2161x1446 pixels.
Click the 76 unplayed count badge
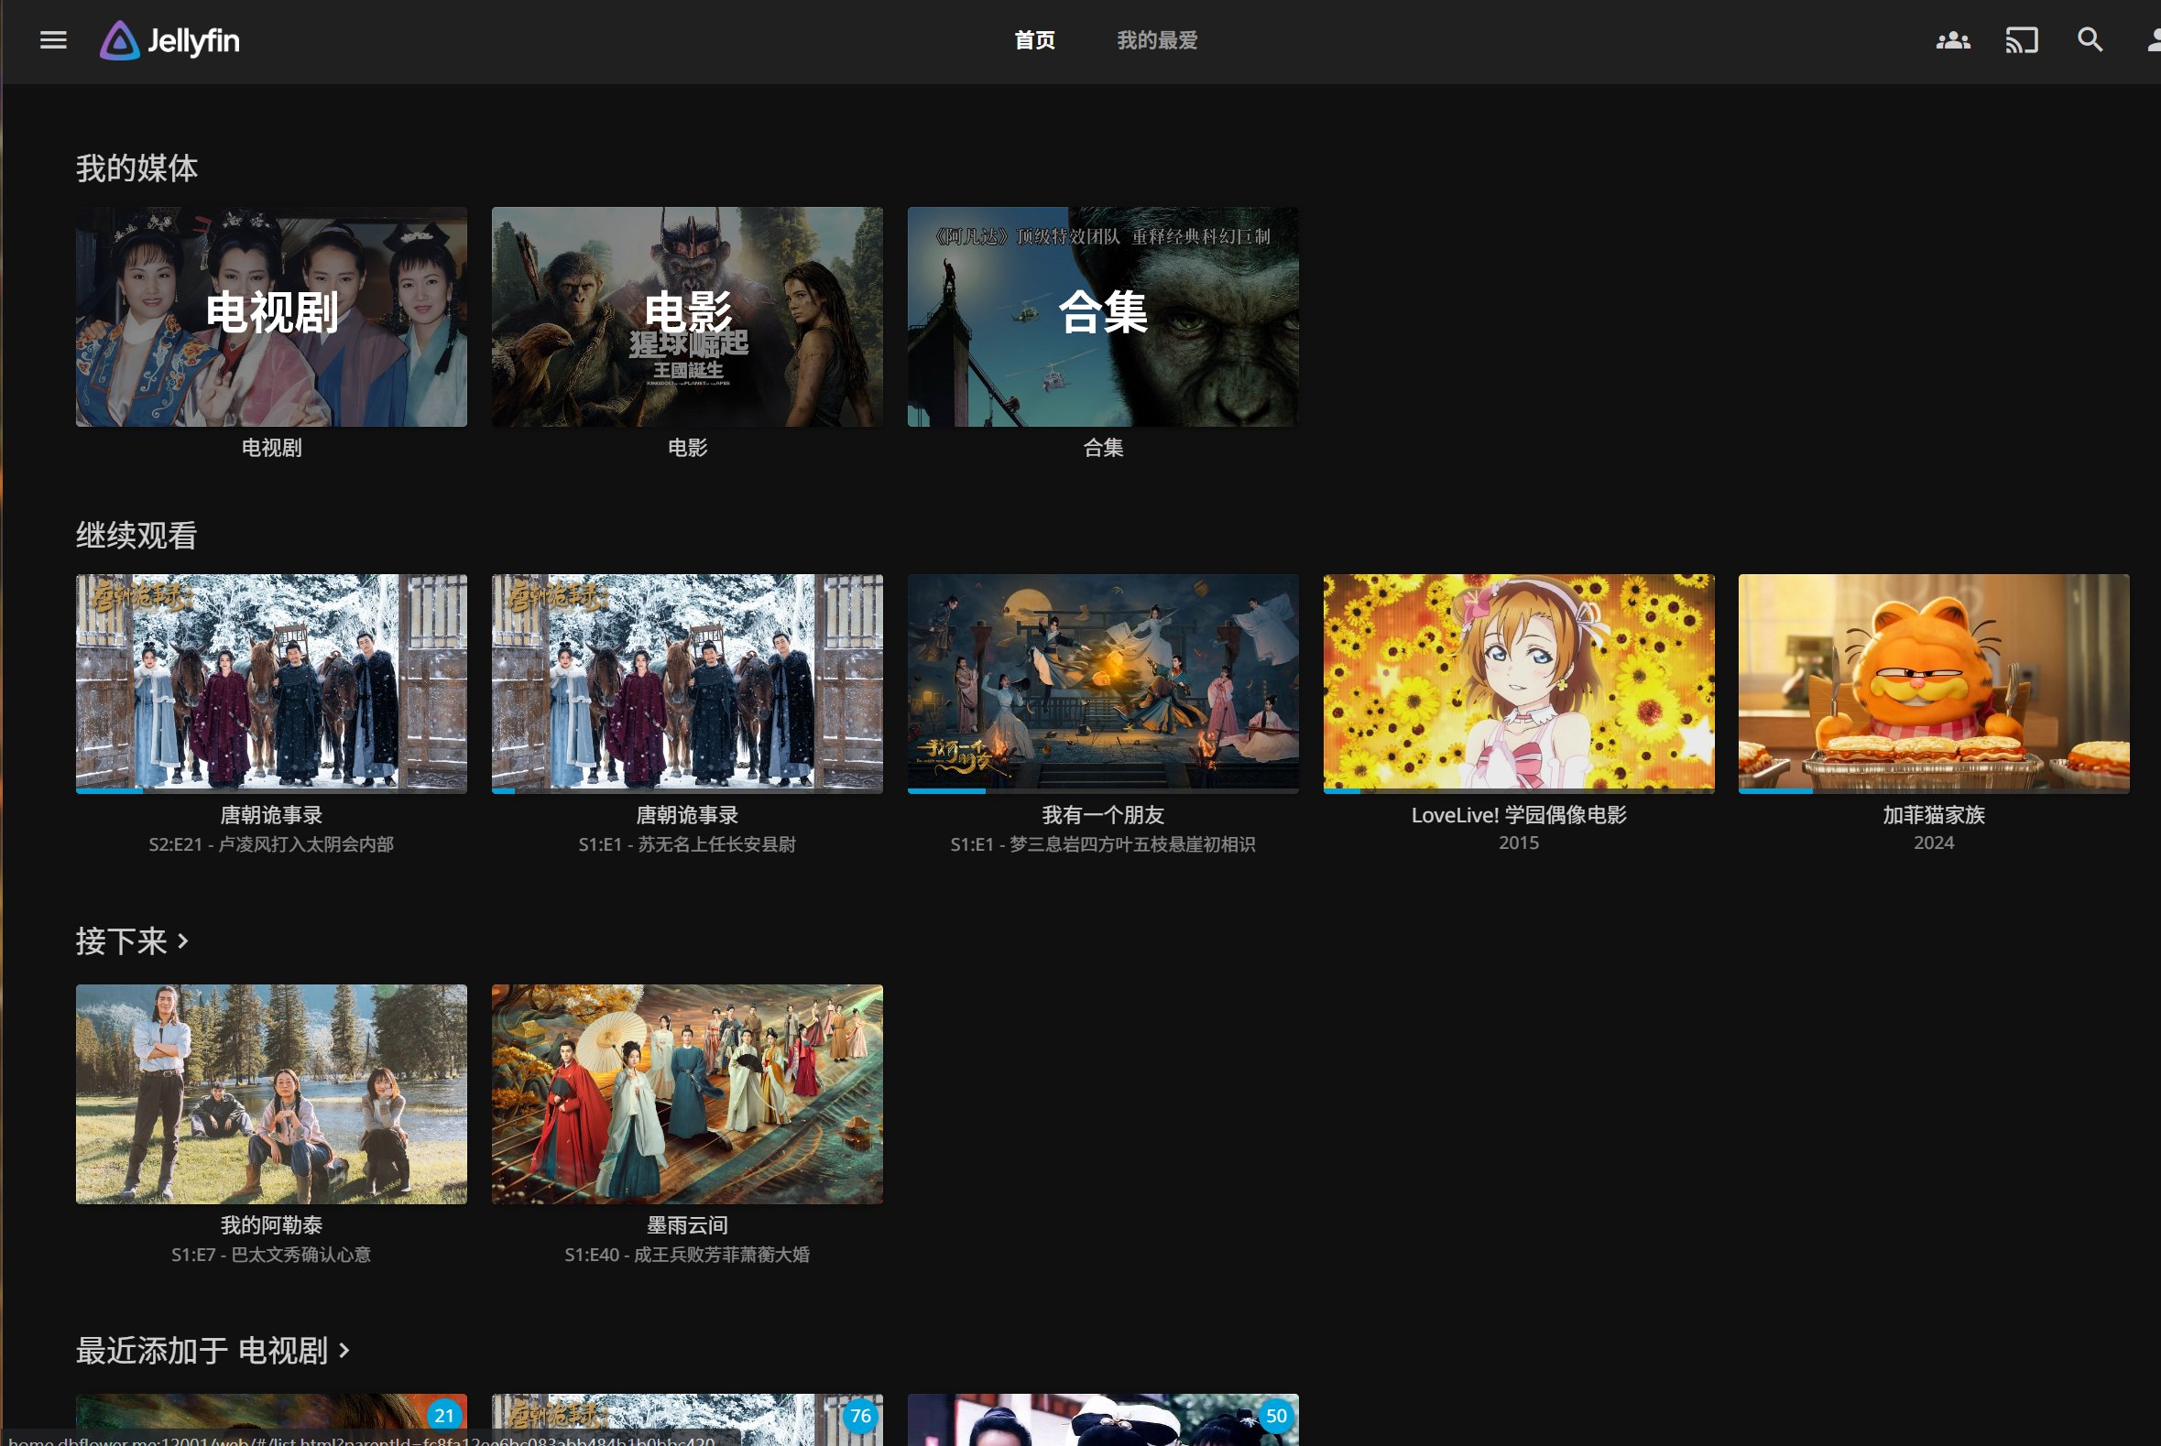pos(860,1416)
